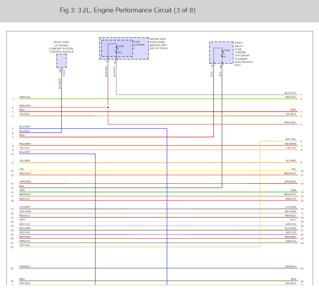319x291 pixels.
Task: Click vertical RED/GRY wire label under fuse 3
Action: click(106, 71)
